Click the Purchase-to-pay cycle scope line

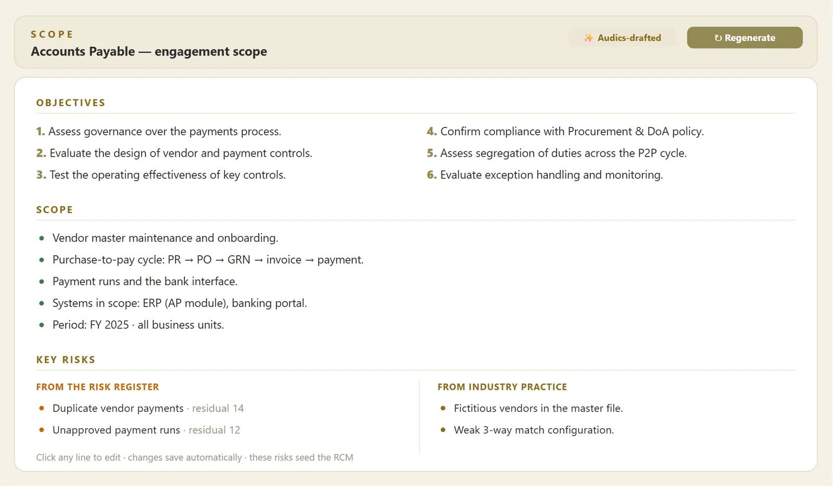click(208, 260)
